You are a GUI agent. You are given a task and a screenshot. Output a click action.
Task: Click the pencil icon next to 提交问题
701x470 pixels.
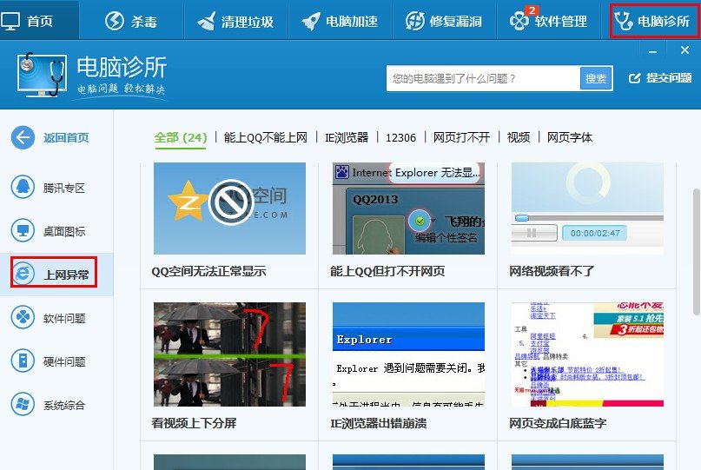pyautogui.click(x=634, y=78)
